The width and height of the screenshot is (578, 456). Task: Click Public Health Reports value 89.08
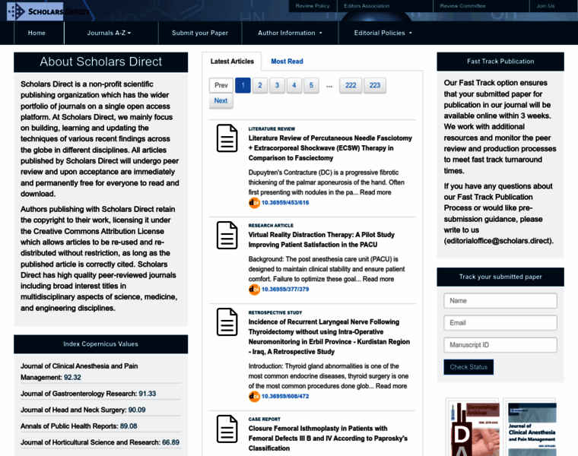pos(129,426)
